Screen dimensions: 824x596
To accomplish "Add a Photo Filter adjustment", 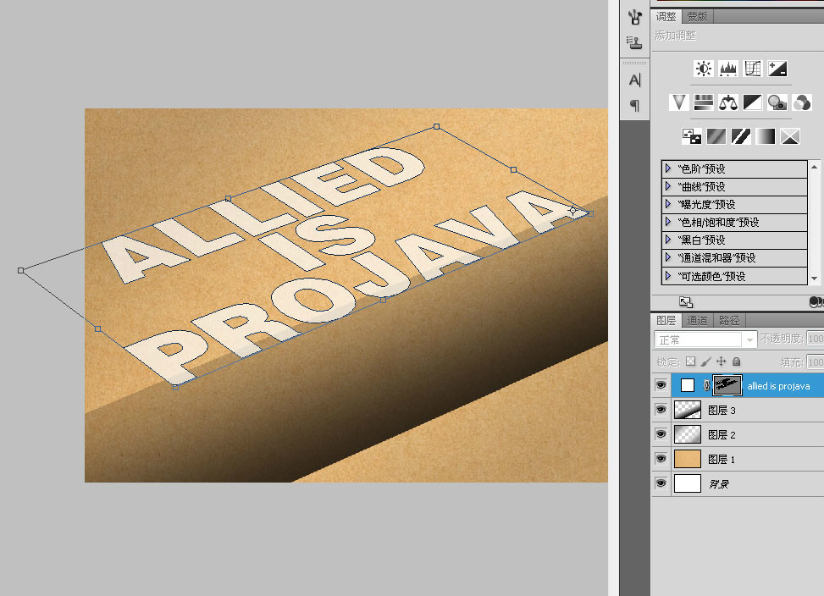I will click(777, 102).
